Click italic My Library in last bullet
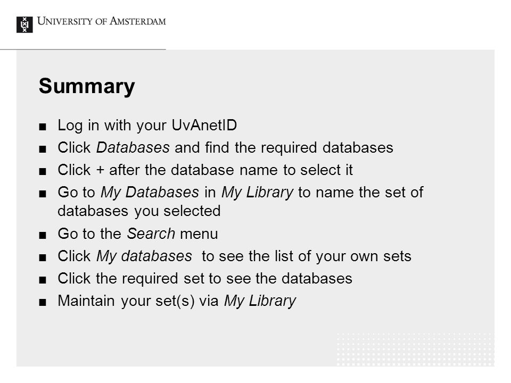 (260, 301)
